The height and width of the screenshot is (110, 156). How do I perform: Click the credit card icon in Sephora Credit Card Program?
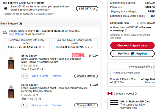point(6,8)
